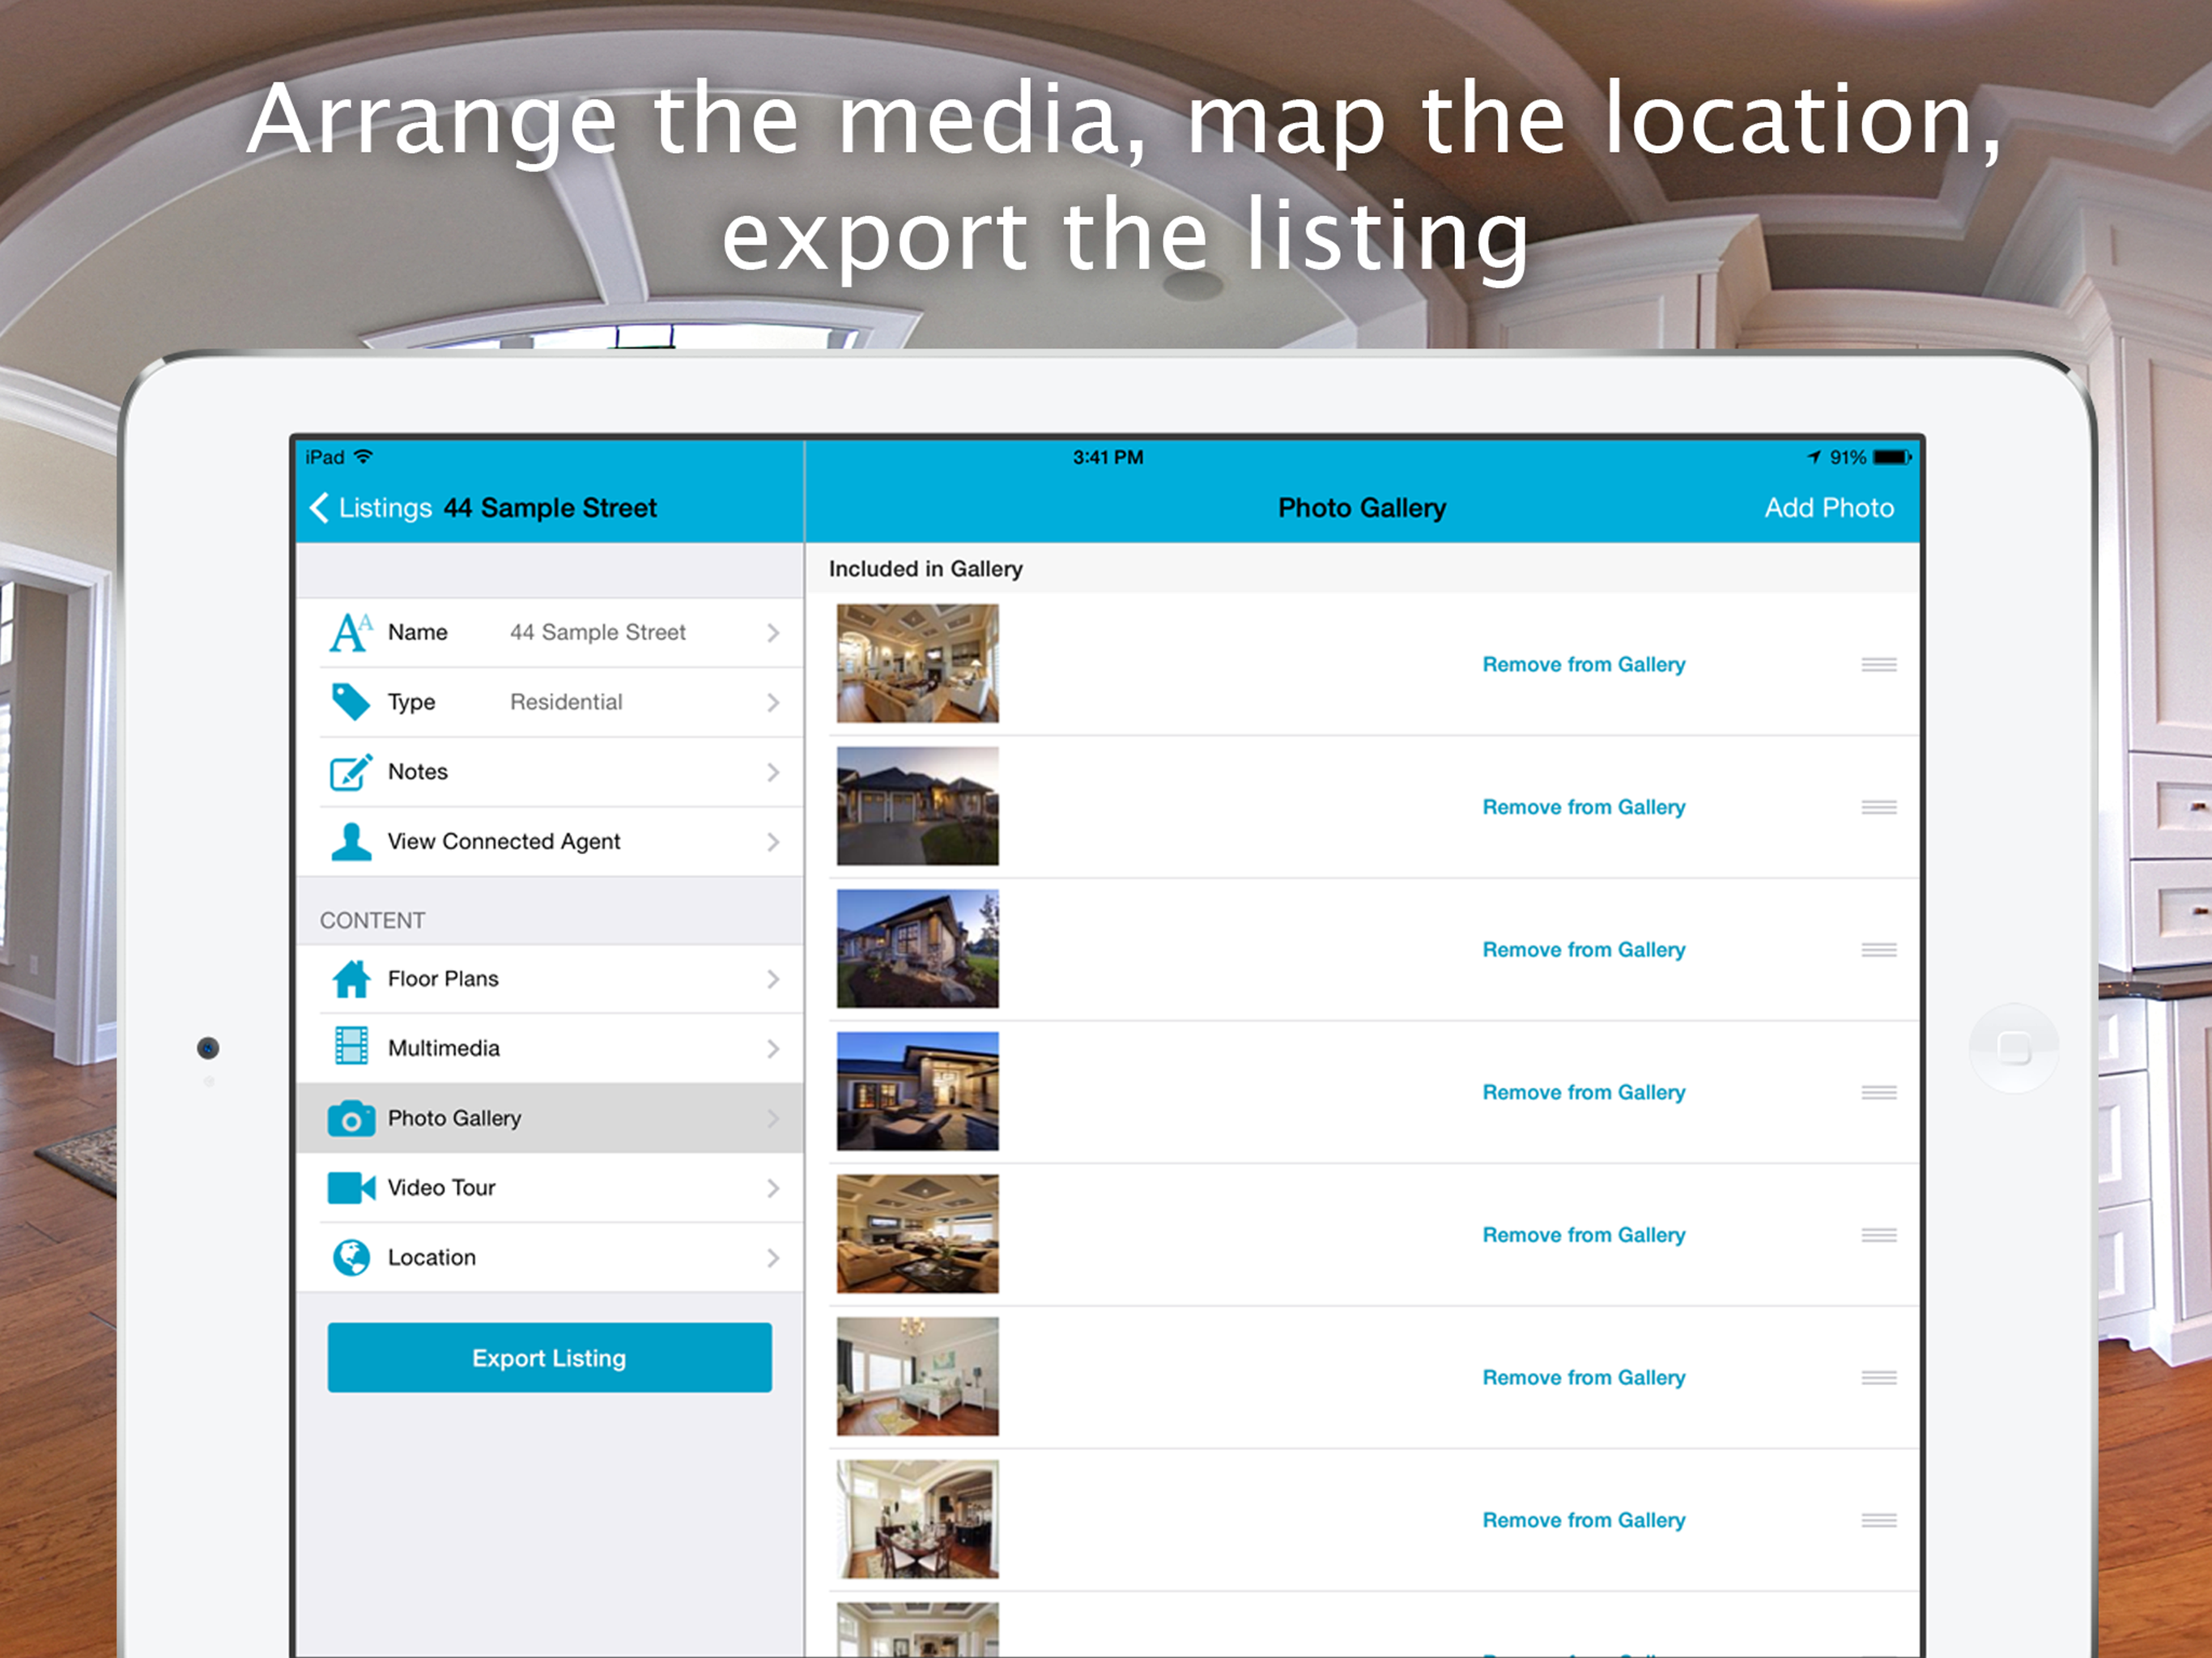Open the bedroom photo thumbnail
This screenshot has height=1658, width=2212.
click(x=918, y=1377)
